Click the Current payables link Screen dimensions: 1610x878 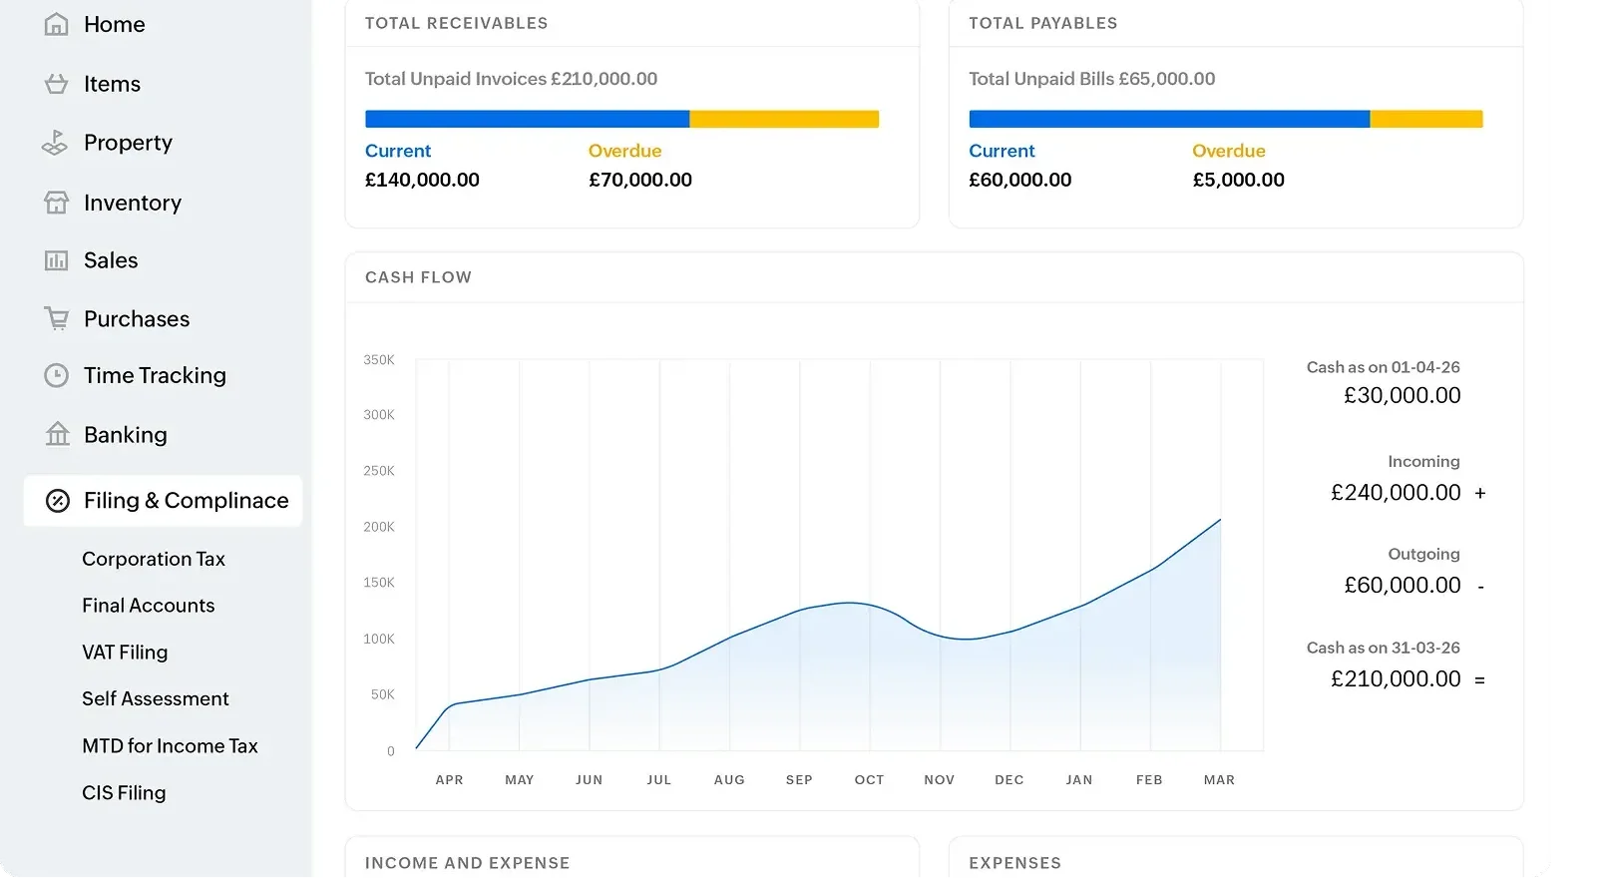[x=1003, y=151]
